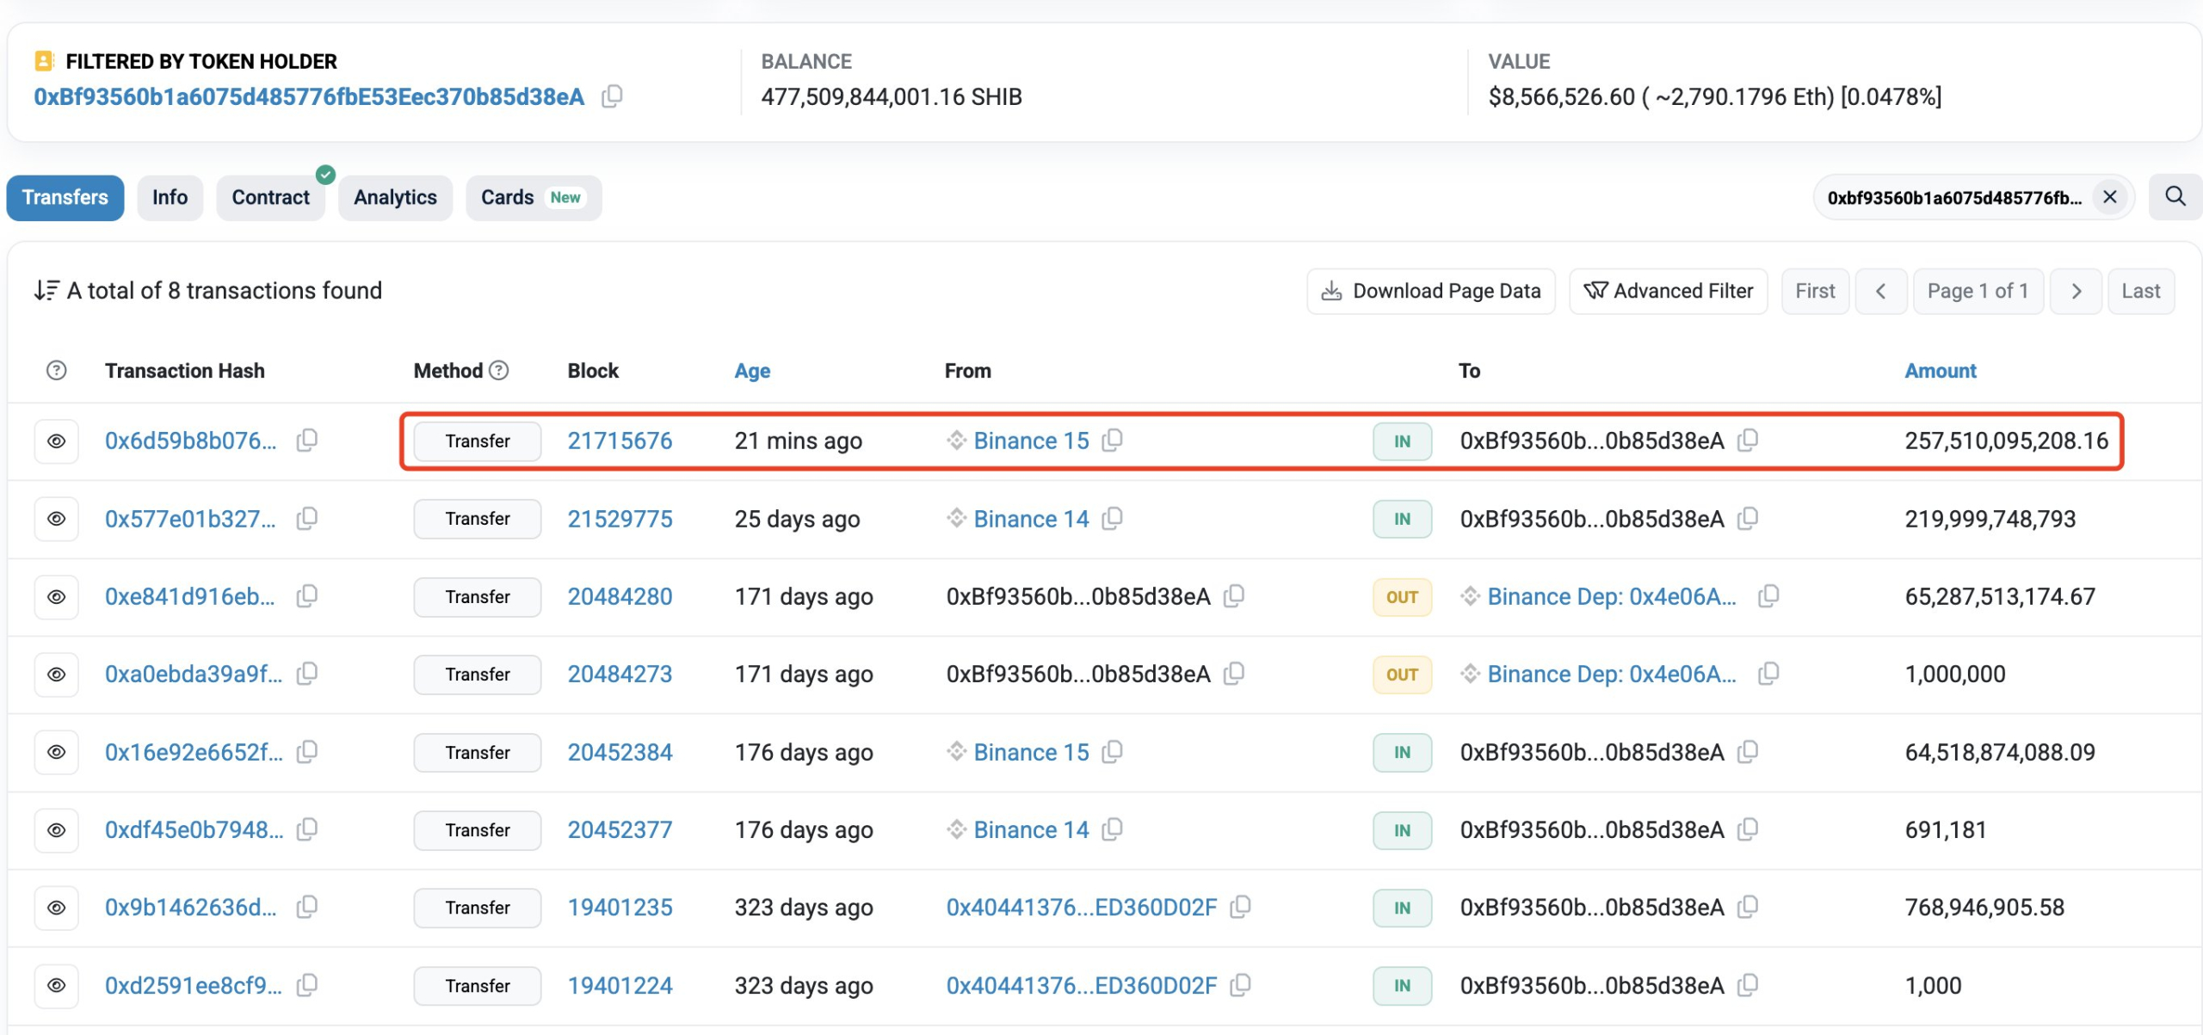Copy Binance 14 address in block 20452377 row
The height and width of the screenshot is (1035, 2203).
point(1113,829)
